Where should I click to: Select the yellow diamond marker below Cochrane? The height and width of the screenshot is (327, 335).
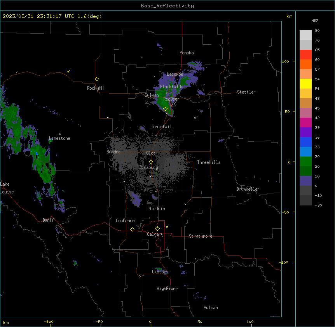coord(132,229)
